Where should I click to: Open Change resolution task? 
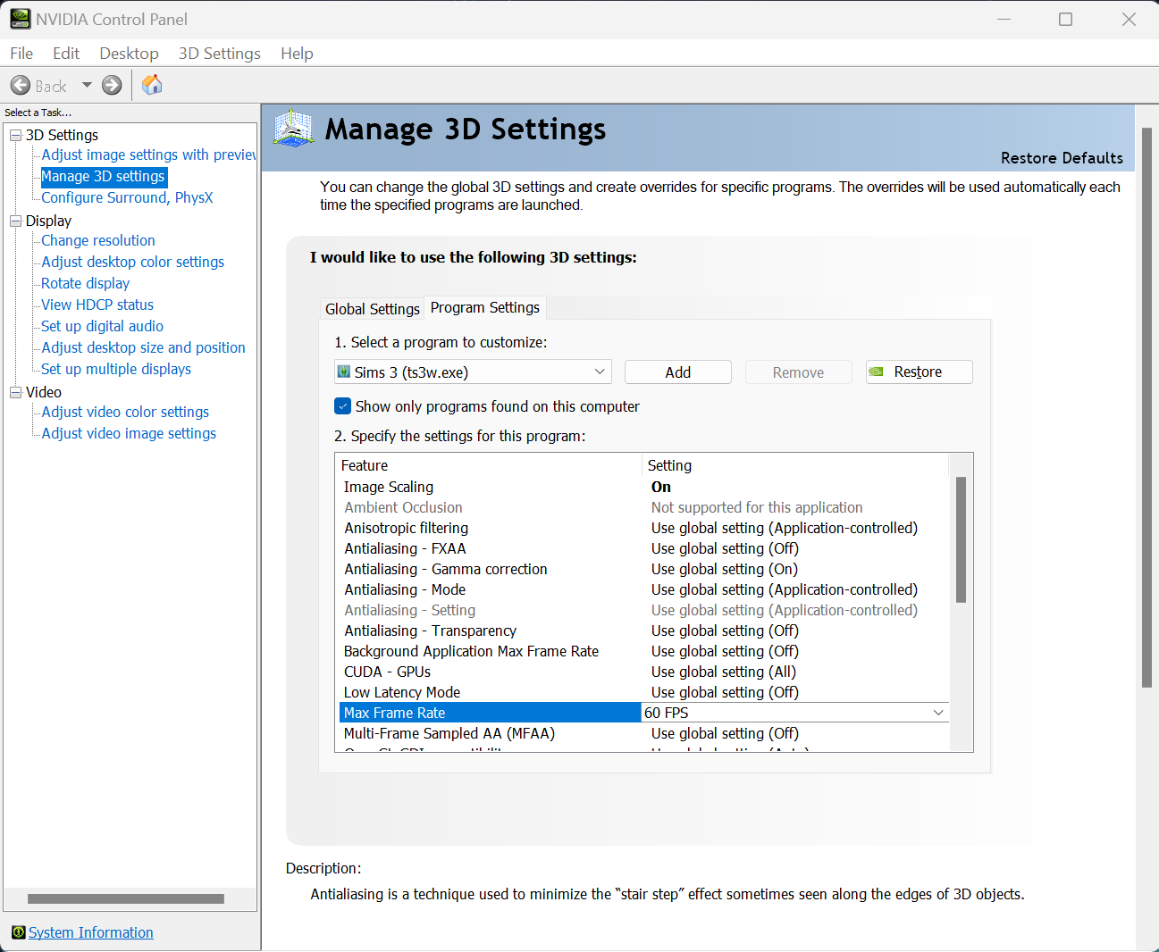pyautogui.click(x=98, y=240)
